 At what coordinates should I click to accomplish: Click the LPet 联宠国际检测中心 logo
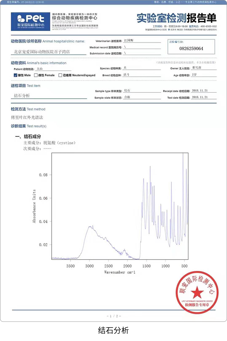pyautogui.click(x=30, y=21)
